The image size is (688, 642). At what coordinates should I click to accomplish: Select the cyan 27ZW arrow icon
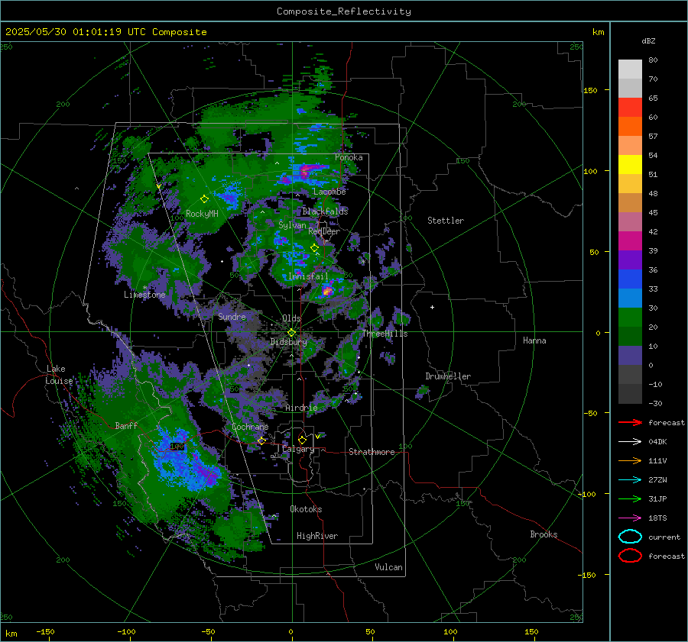[630, 480]
